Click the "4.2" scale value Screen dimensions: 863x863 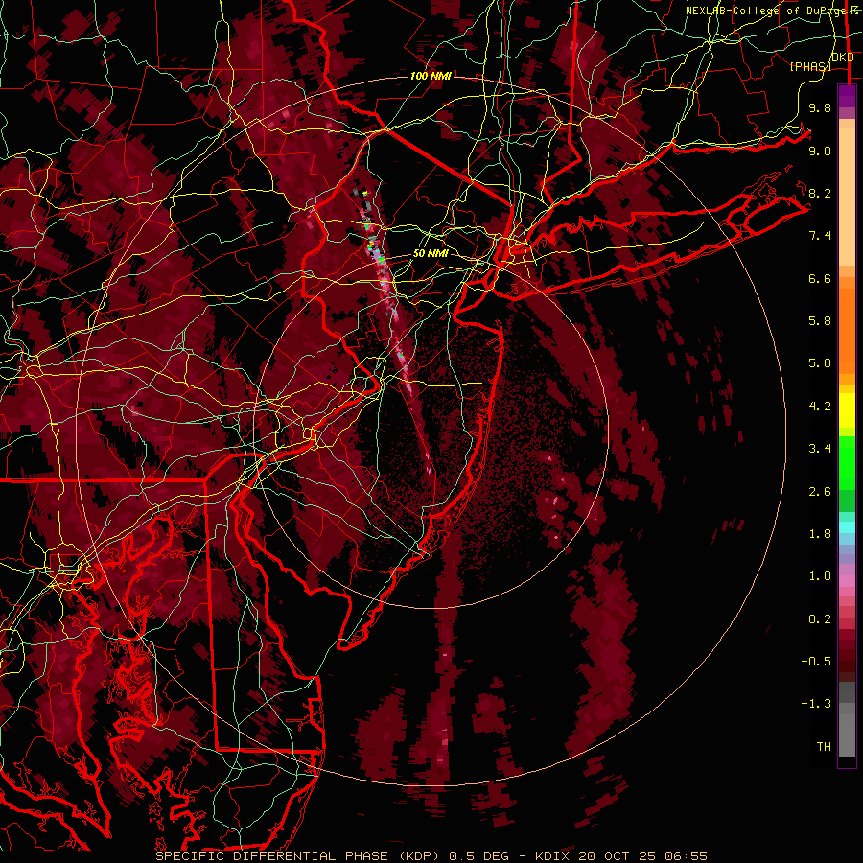820,407
